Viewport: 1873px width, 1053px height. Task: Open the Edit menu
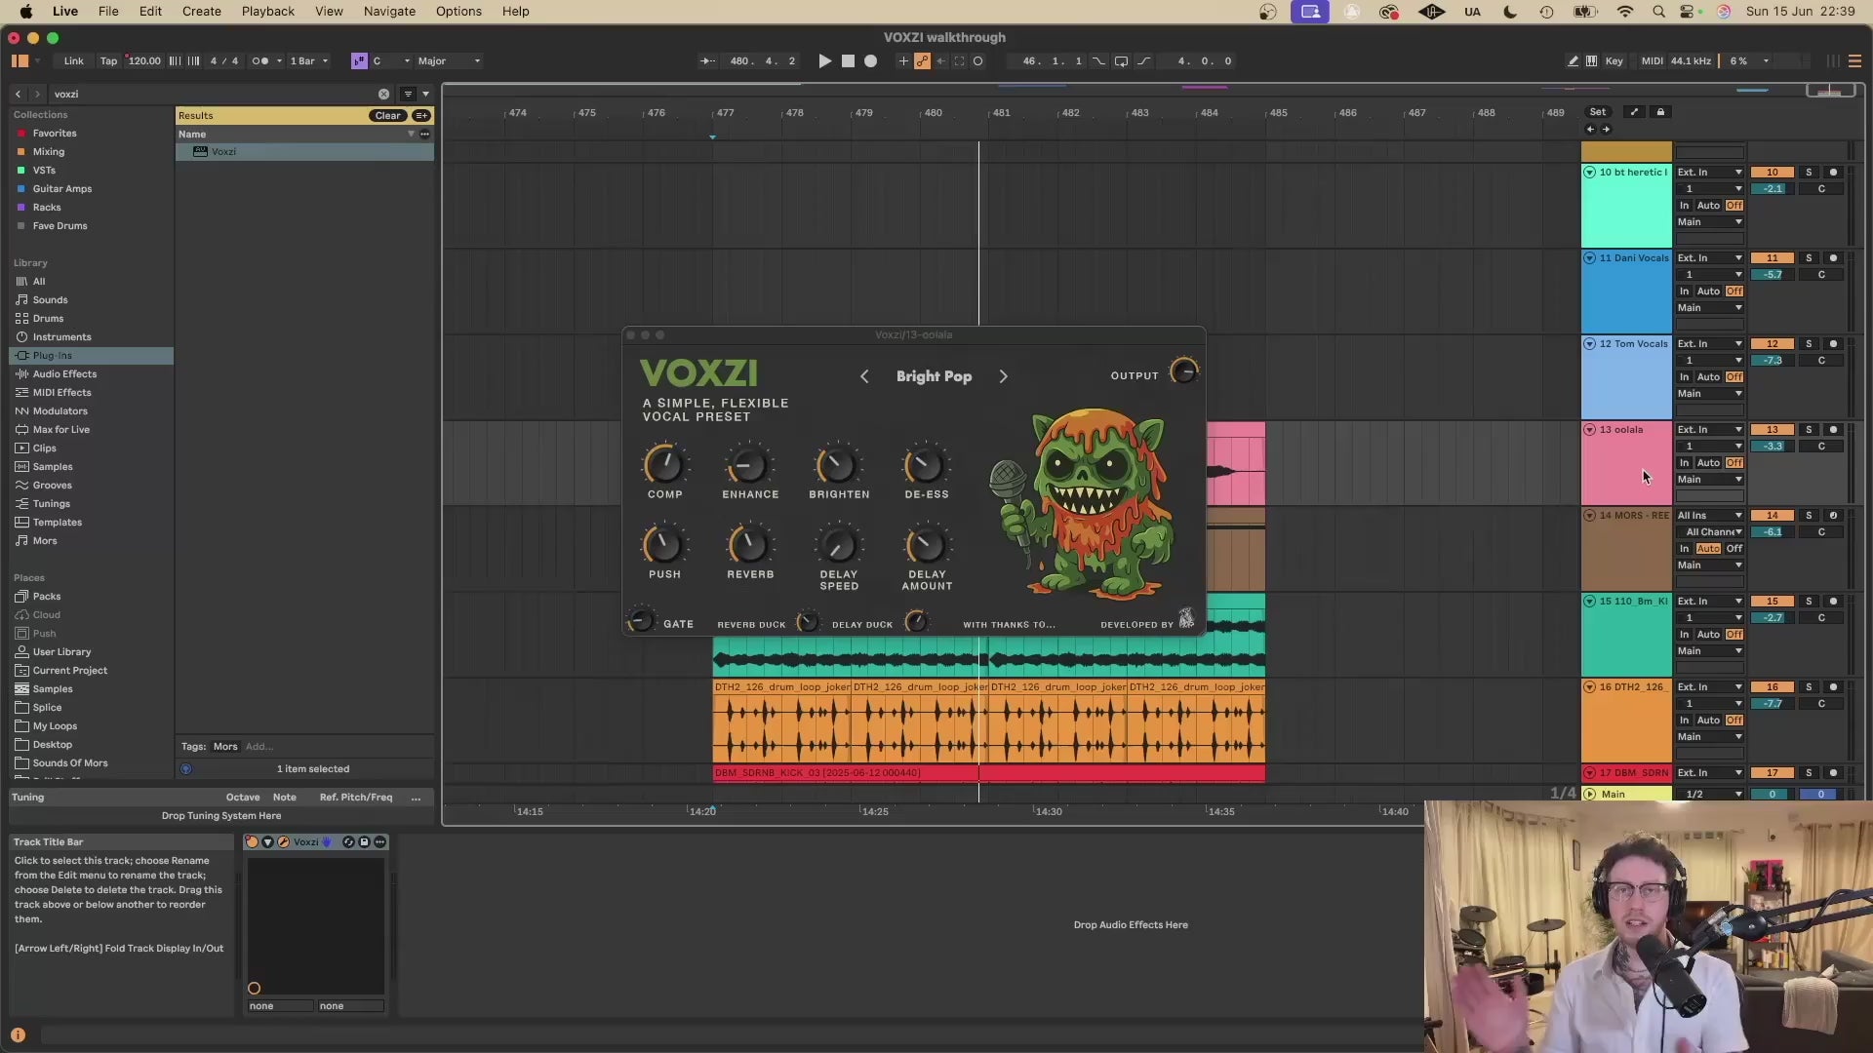pyautogui.click(x=150, y=11)
